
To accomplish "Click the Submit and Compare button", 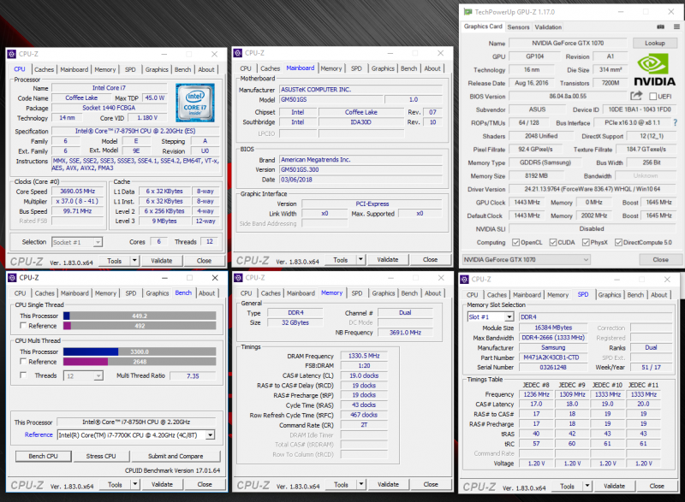I will [x=176, y=456].
